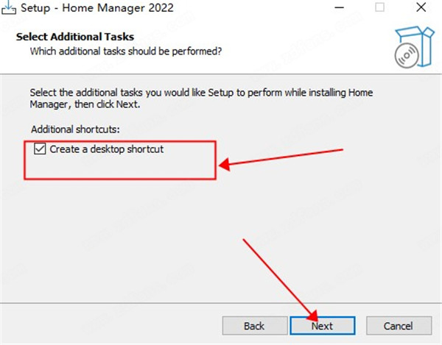
Task: Abort installation with the Cancel button
Action: click(x=399, y=326)
